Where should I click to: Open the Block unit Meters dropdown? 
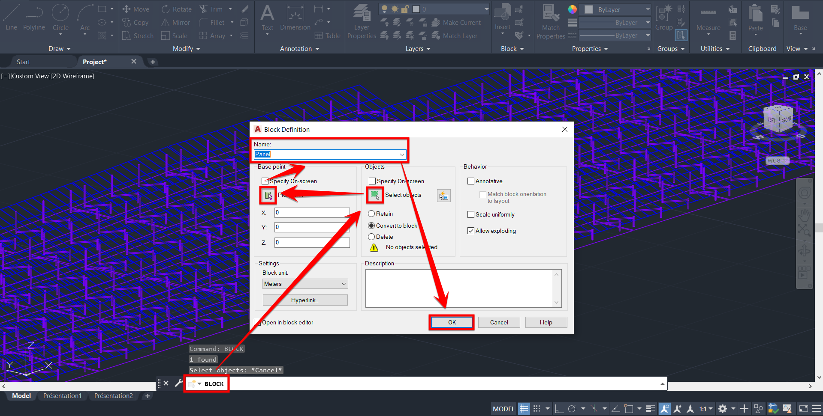(305, 284)
